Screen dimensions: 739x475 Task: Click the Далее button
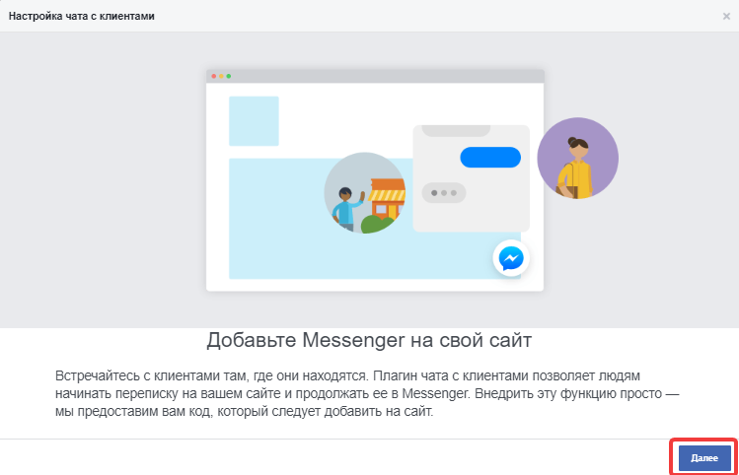coord(704,457)
